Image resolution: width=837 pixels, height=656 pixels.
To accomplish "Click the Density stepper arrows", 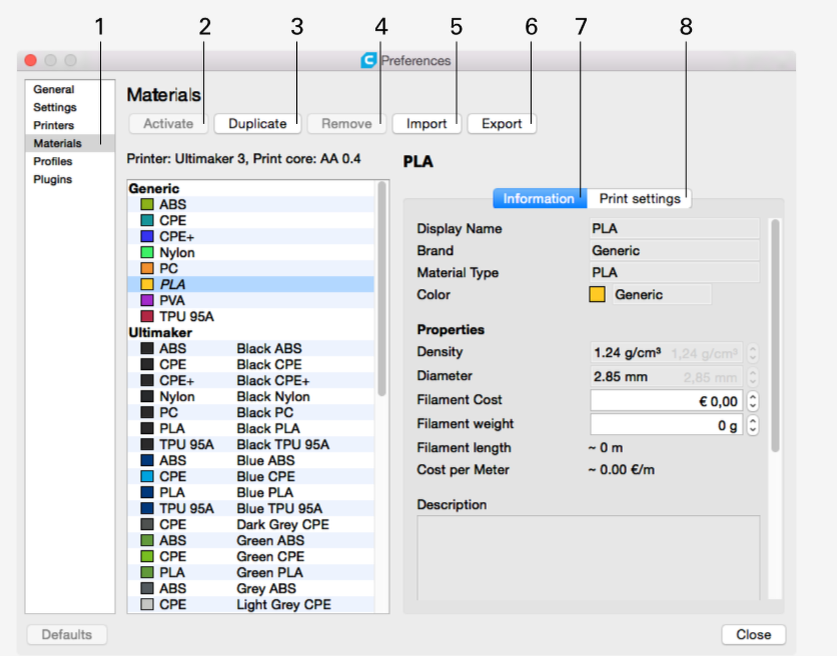I will pyautogui.click(x=753, y=353).
